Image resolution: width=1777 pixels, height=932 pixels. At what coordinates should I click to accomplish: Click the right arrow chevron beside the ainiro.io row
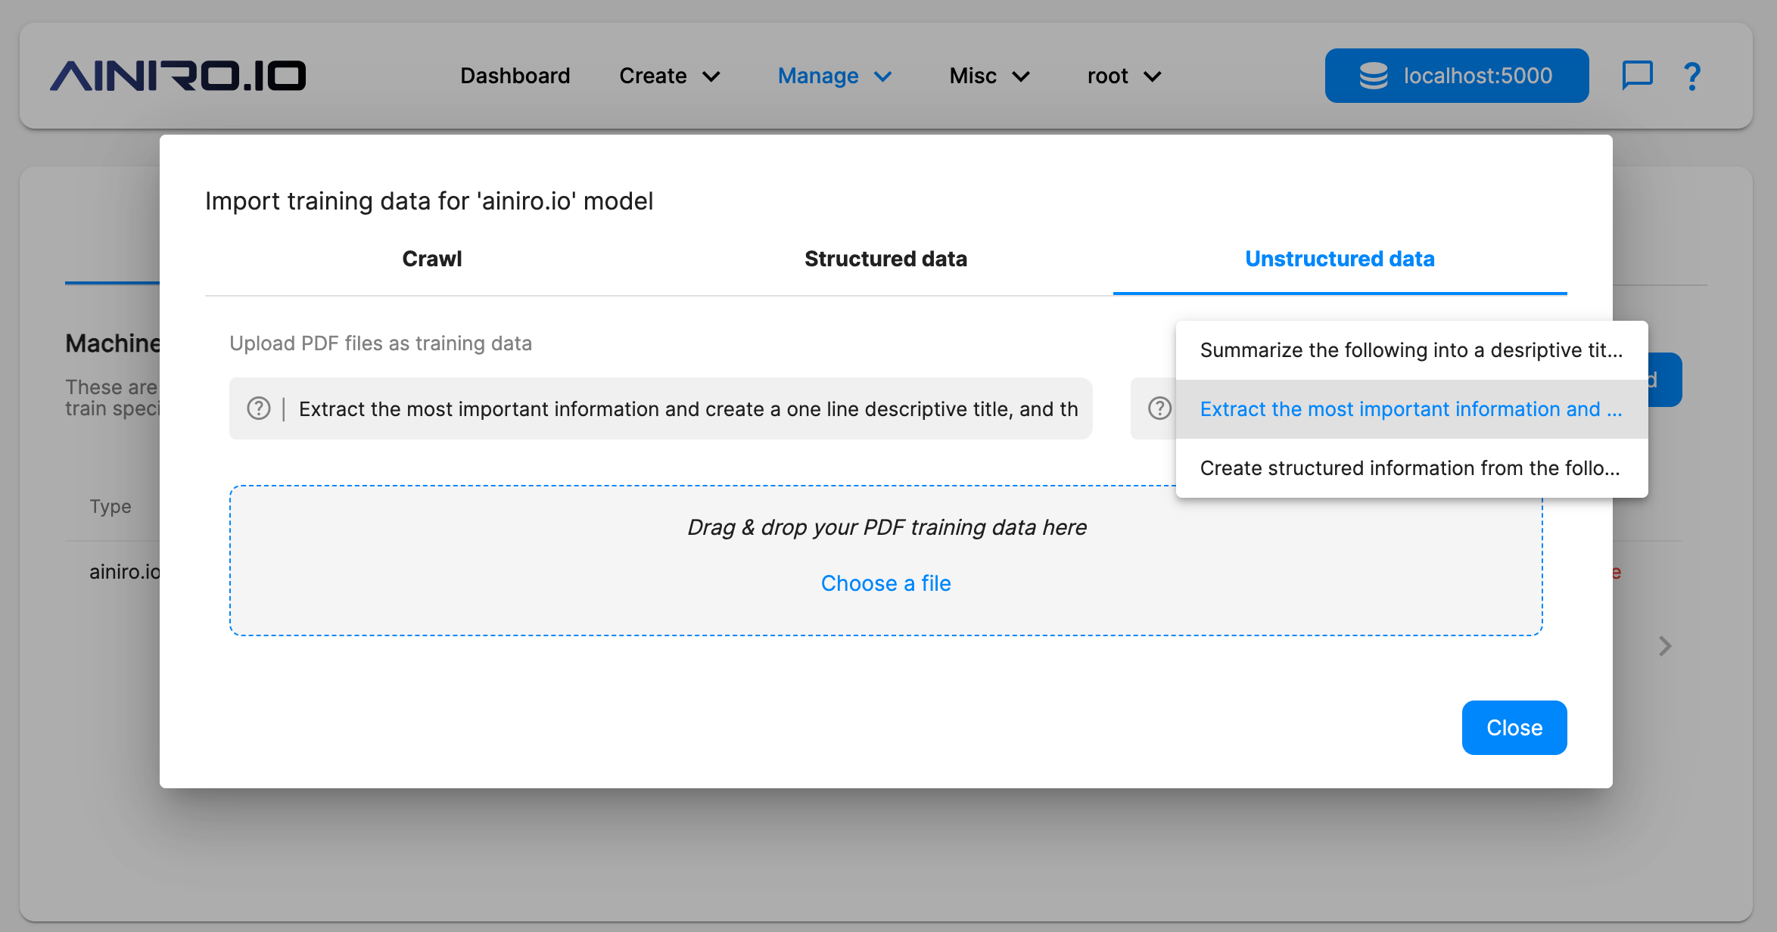coord(1664,645)
